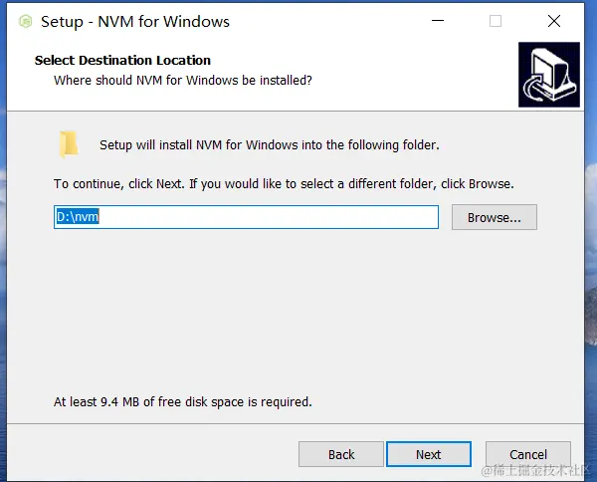Viewport: 597px width, 482px height.
Task: Click "Where should NVM for Windows be installed?" text
Action: 183,80
